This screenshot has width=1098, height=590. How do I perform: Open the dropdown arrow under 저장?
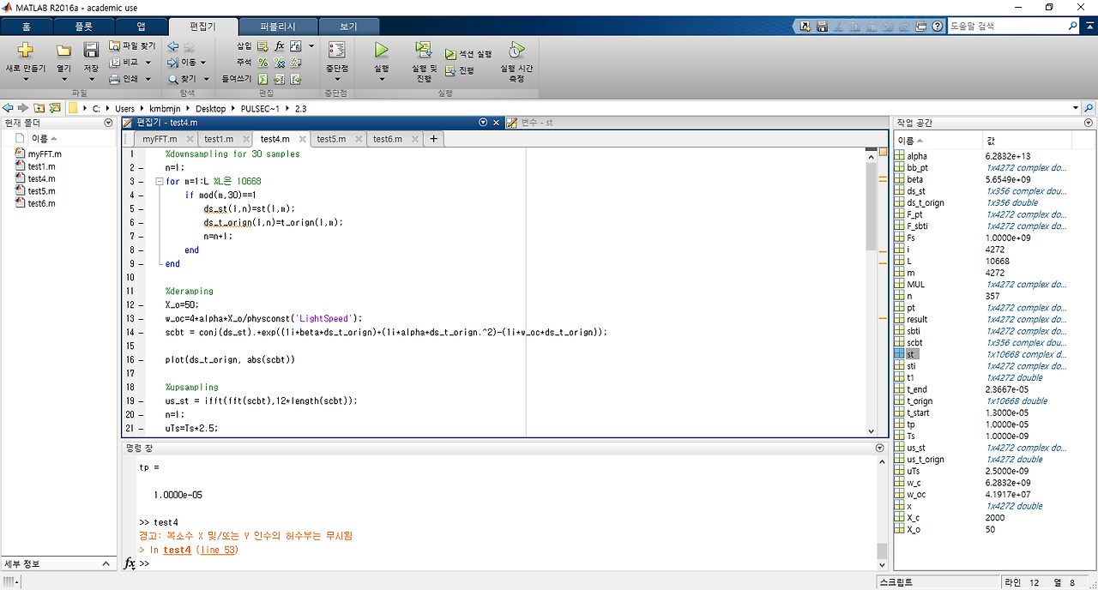(91, 79)
